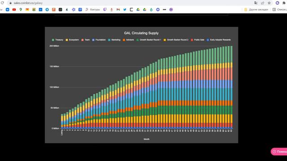This screenshot has height=161, width=287.
Task: Click the 0 Million axis label
Action: [55, 128]
